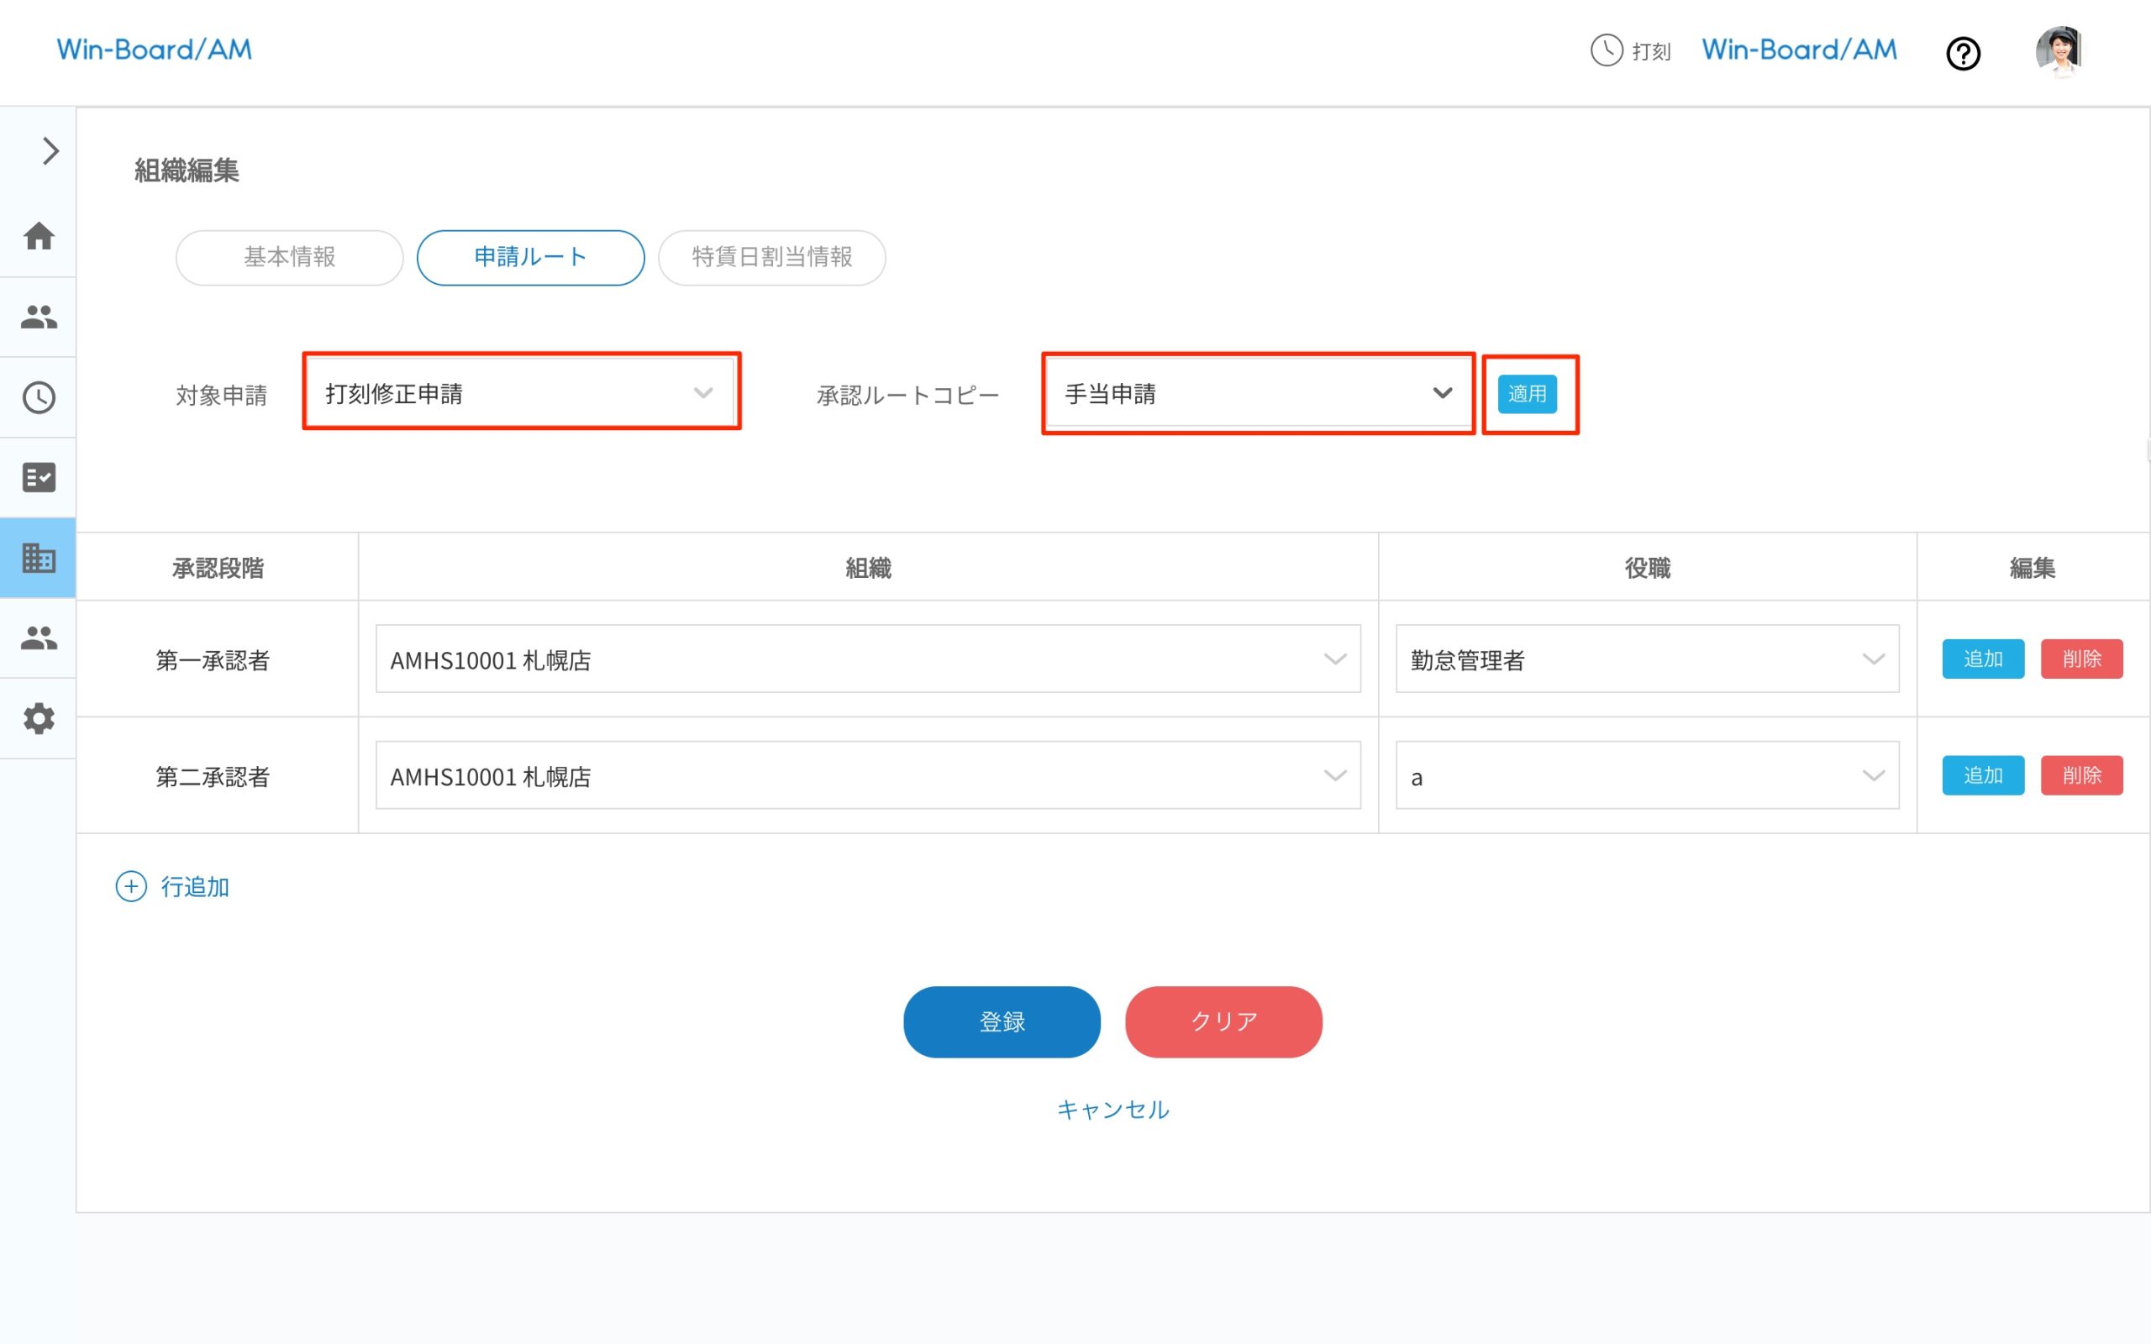Switch to 特賃日割当情報 tab
Viewport: 2151px width, 1344px height.
point(771,258)
